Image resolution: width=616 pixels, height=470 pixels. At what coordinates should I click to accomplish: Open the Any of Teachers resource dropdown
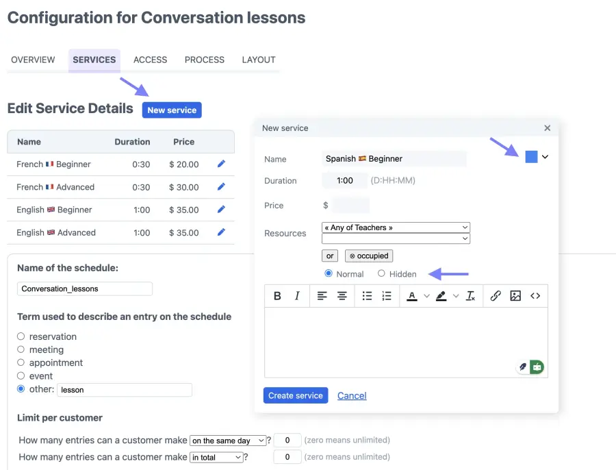pos(396,227)
